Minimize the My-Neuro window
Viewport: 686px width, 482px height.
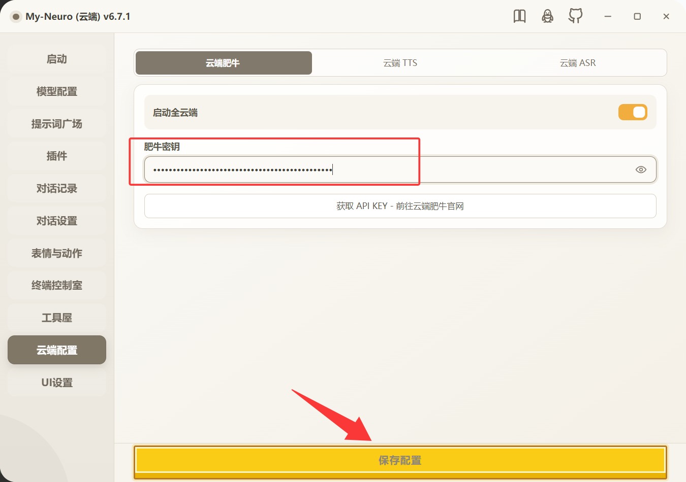608,16
